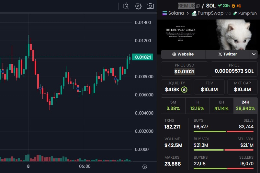Expand more social links chevron

pyautogui.click(x=254, y=54)
